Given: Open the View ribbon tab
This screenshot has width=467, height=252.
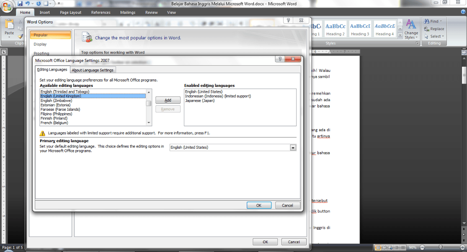Looking at the screenshot, I should [172, 13].
